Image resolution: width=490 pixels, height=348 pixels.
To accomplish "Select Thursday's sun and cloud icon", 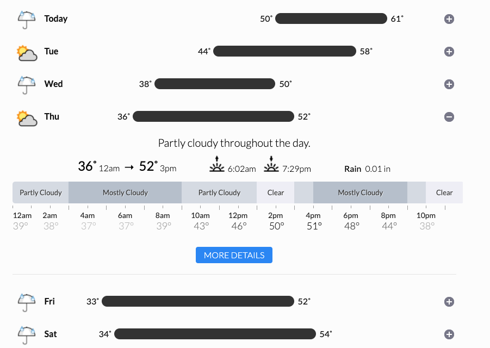I will [26, 116].
